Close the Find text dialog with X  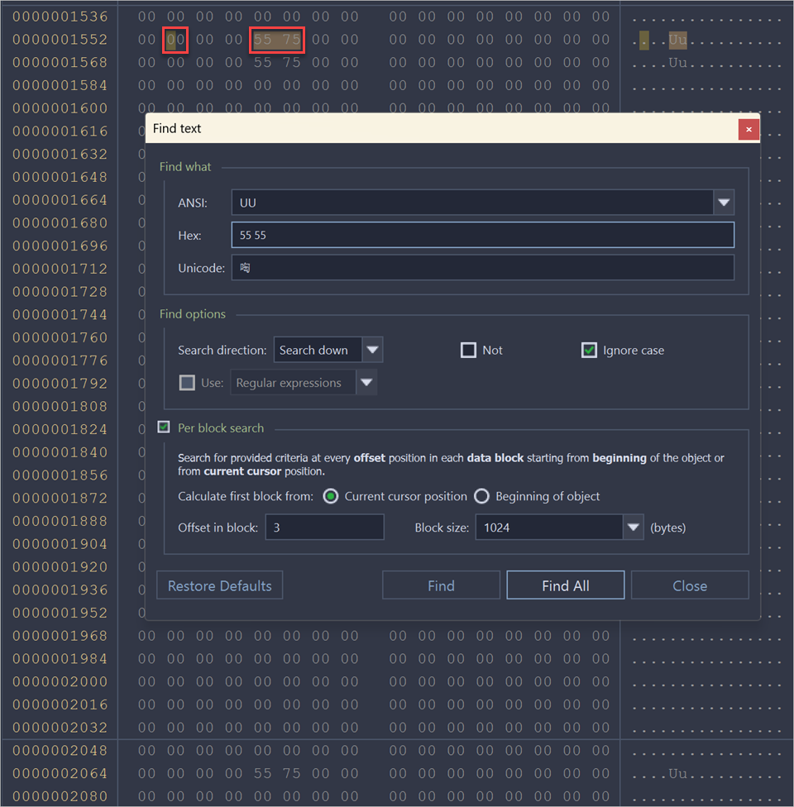tap(749, 129)
